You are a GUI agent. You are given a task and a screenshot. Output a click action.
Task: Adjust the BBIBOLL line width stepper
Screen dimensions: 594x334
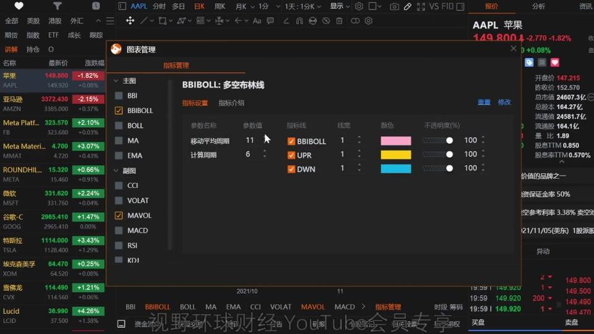coord(359,140)
